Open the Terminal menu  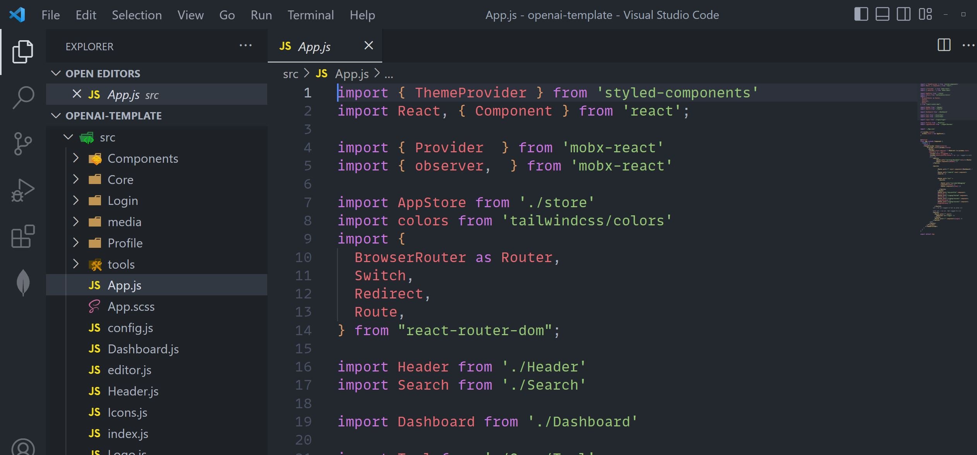click(x=310, y=15)
